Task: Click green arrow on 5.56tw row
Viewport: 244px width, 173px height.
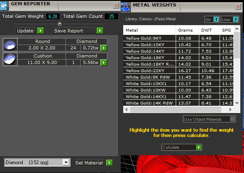Action: [x=104, y=63]
